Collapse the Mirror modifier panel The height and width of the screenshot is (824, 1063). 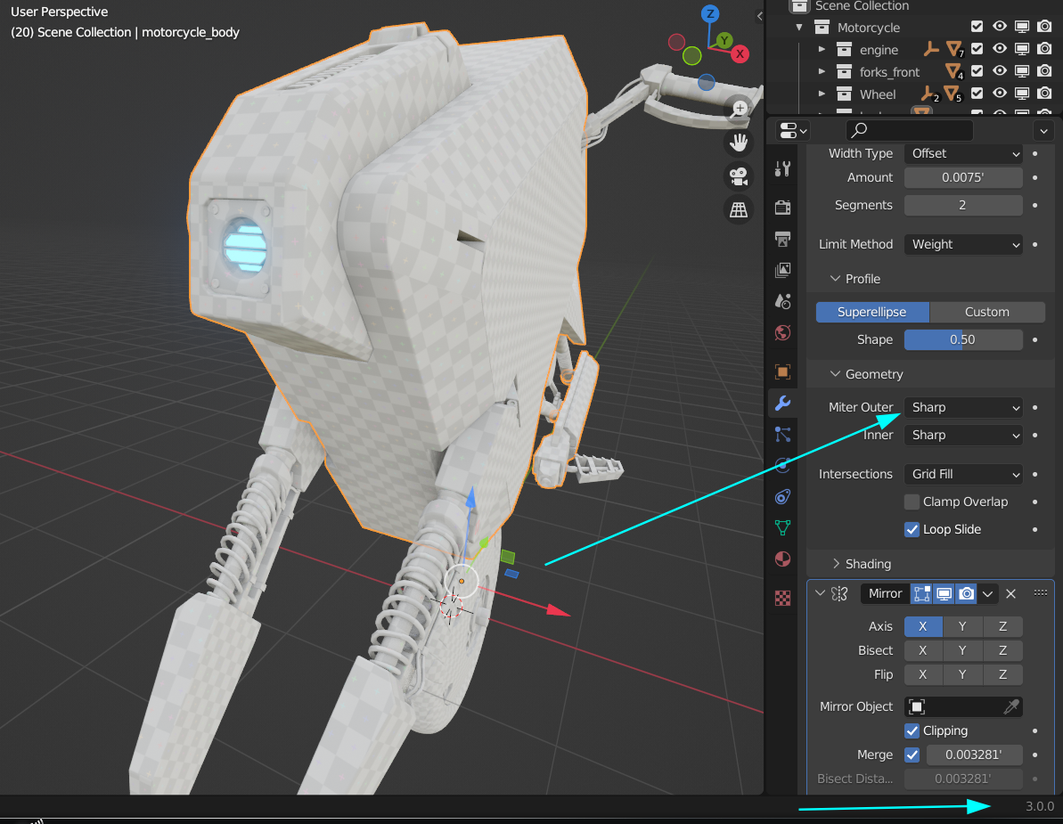click(821, 593)
